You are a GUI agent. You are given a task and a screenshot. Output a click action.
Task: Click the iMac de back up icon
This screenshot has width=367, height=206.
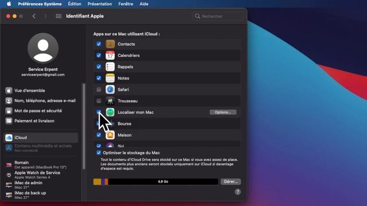9,195
